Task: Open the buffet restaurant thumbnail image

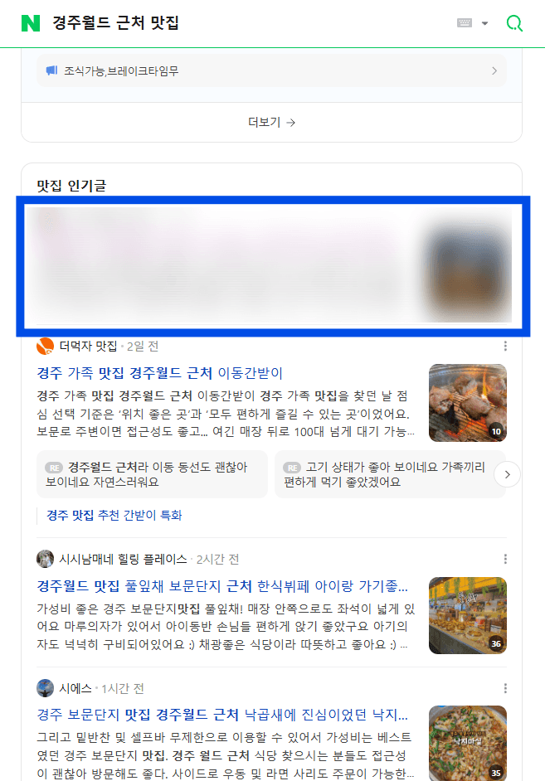Action: [x=468, y=616]
